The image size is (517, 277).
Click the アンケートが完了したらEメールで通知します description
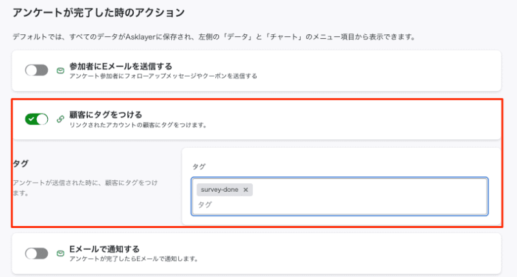(x=134, y=259)
